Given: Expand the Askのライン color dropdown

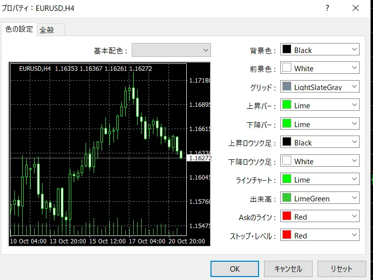Looking at the screenshot, I should [x=320, y=216].
